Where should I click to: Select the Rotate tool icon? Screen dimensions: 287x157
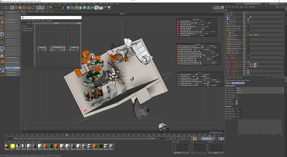click(x=24, y=8)
